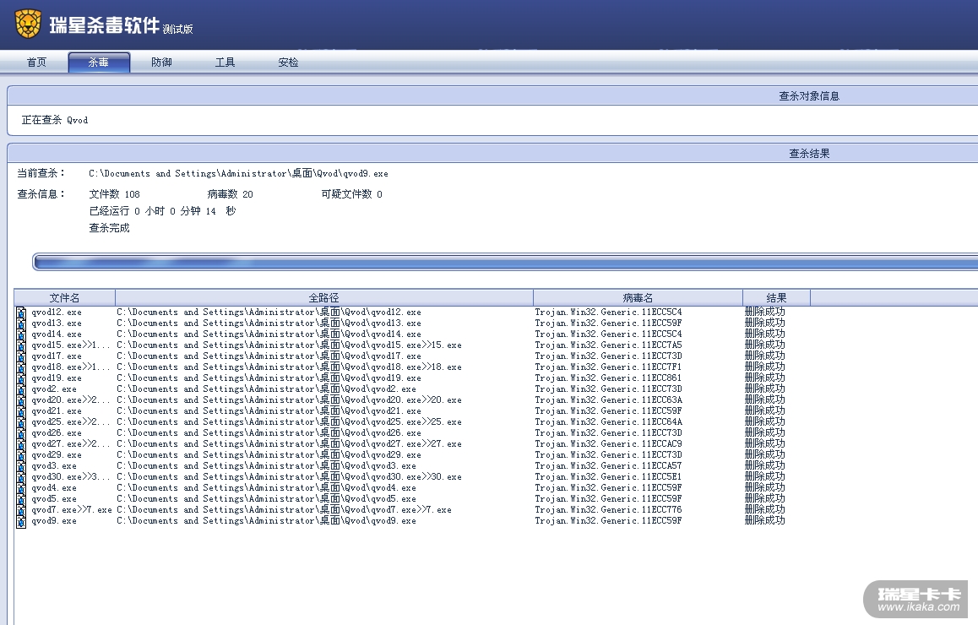Viewport: 978px width, 625px height.
Task: Click full path ending qvod25.exe>>25.exe
Action: (289, 422)
